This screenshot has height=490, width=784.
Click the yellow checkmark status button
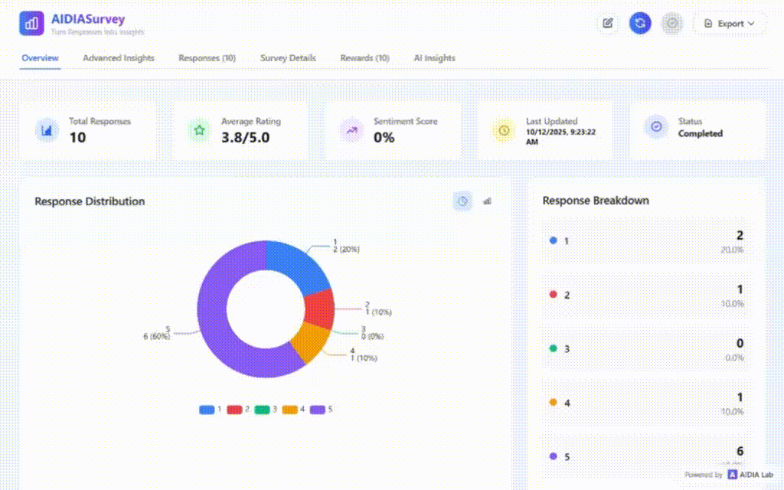pyautogui.click(x=672, y=24)
